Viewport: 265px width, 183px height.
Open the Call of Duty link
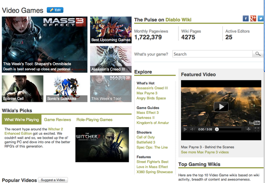[145, 137]
